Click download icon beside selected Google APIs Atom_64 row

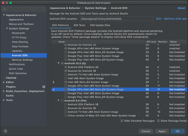click(x=53, y=89)
